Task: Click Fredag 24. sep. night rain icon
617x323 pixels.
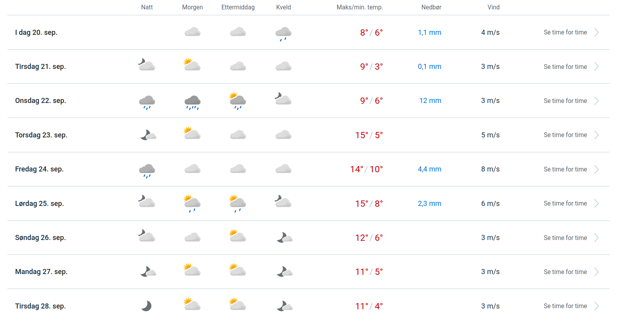Action: pyautogui.click(x=147, y=170)
